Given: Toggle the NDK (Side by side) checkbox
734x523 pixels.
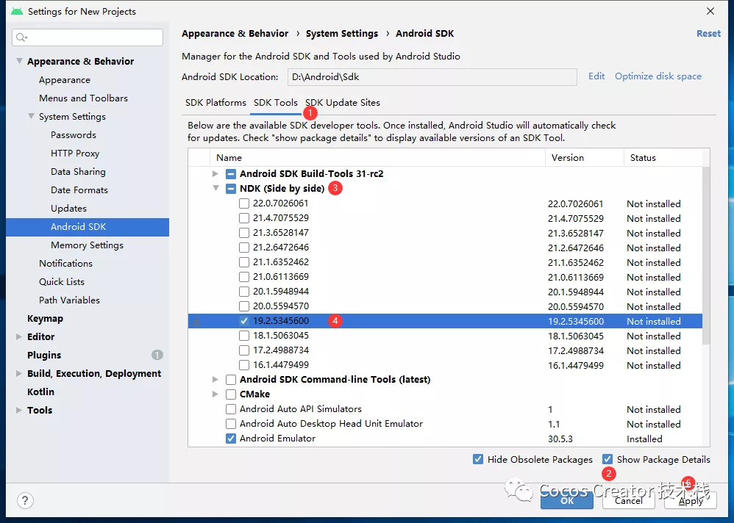Looking at the screenshot, I should pyautogui.click(x=230, y=189).
